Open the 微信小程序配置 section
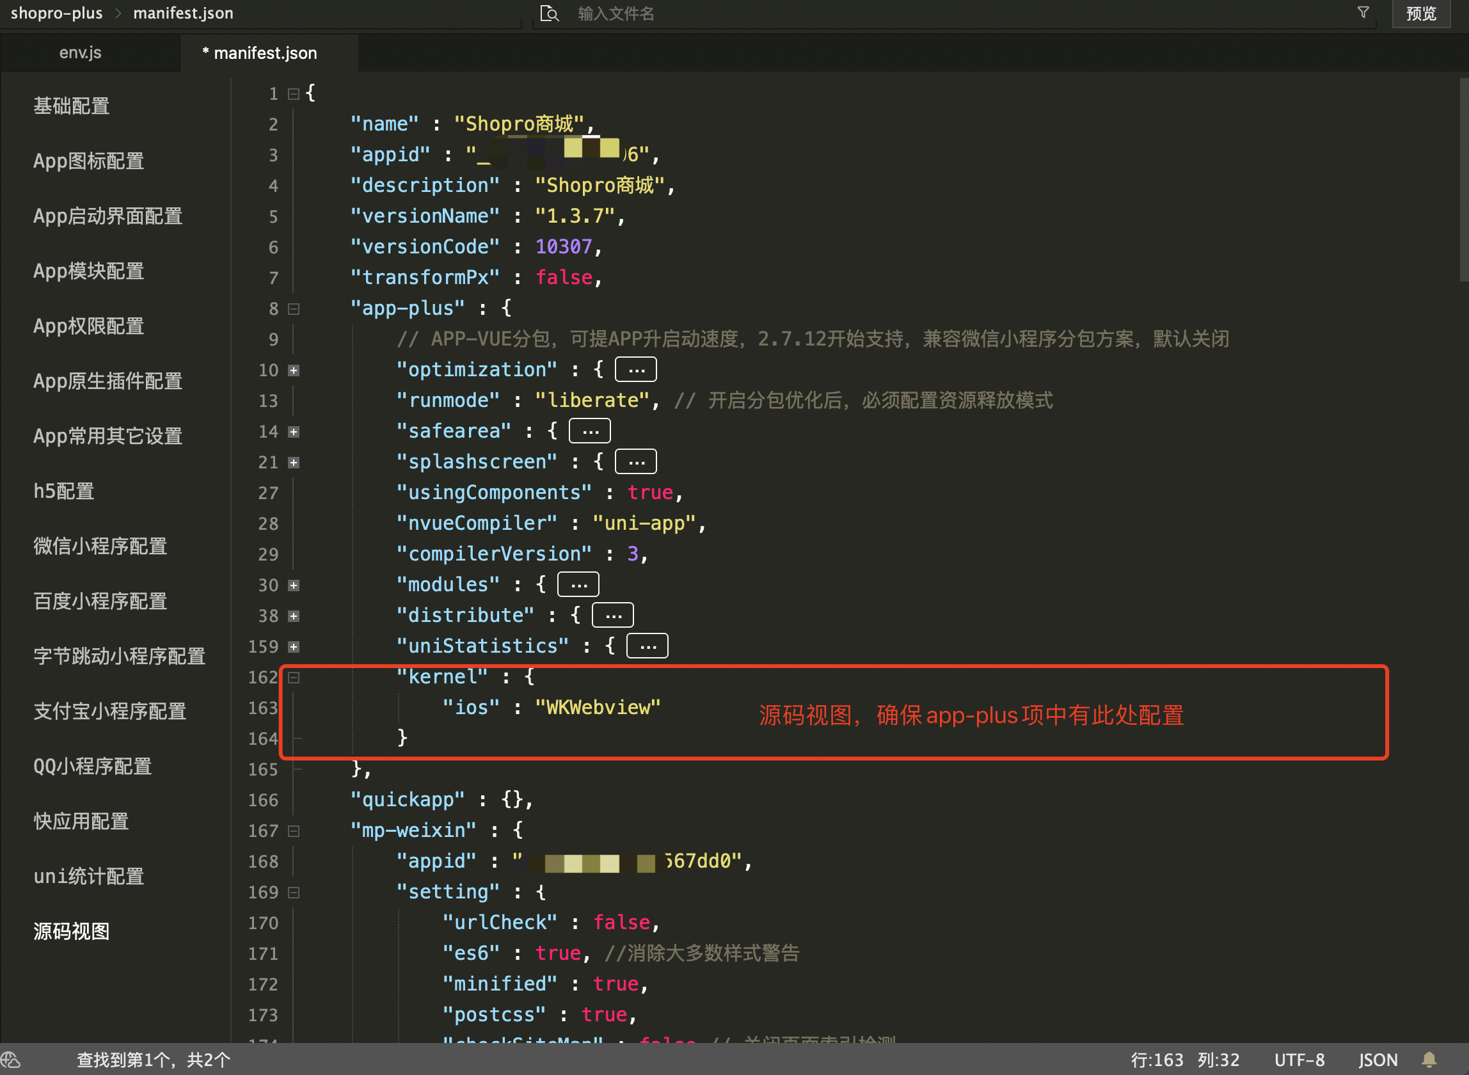This screenshot has height=1075, width=1469. [x=100, y=546]
